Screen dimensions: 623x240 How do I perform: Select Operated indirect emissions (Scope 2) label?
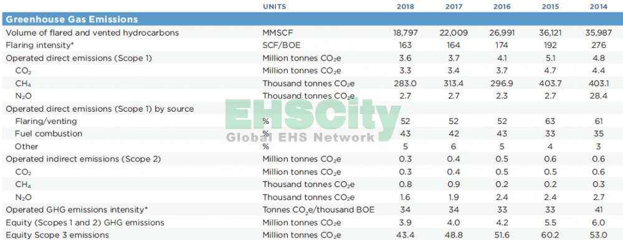[x=83, y=159]
